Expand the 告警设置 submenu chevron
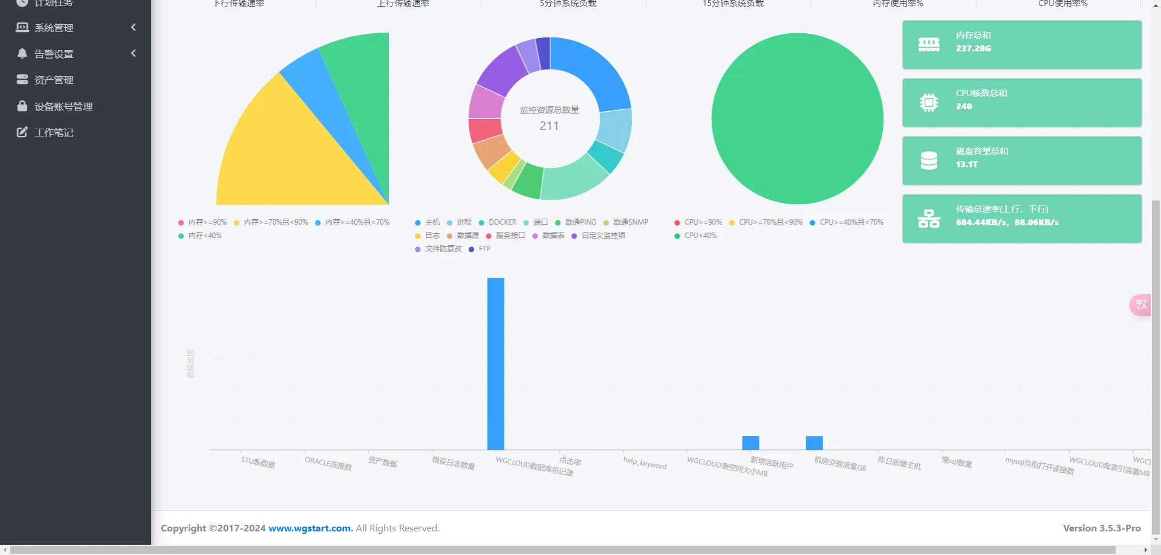1161x555 pixels. tap(133, 53)
